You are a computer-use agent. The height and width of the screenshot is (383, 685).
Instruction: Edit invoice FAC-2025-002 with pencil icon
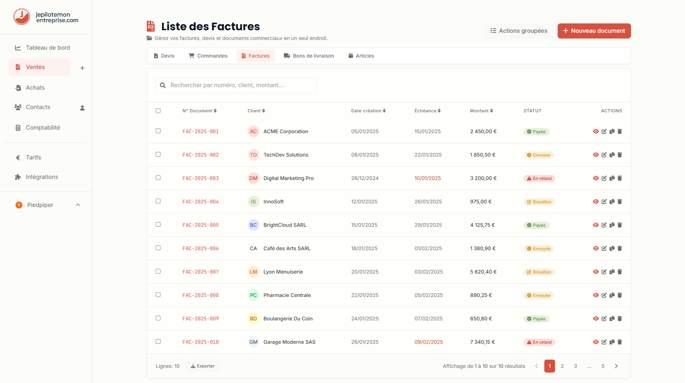point(604,155)
